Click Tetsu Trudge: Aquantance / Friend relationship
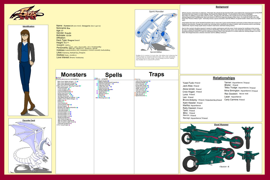This screenshot has width=270, height=180. (x=240, y=87)
